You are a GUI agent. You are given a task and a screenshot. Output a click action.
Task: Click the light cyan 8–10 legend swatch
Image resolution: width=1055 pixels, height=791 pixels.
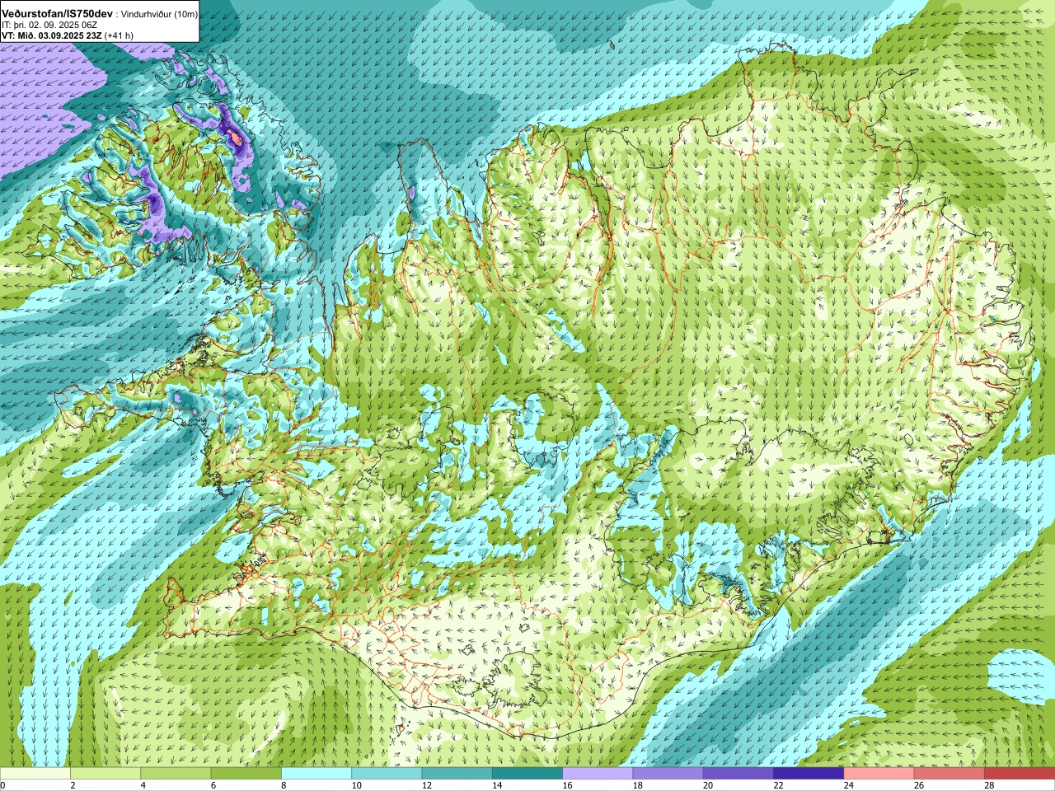point(316,774)
